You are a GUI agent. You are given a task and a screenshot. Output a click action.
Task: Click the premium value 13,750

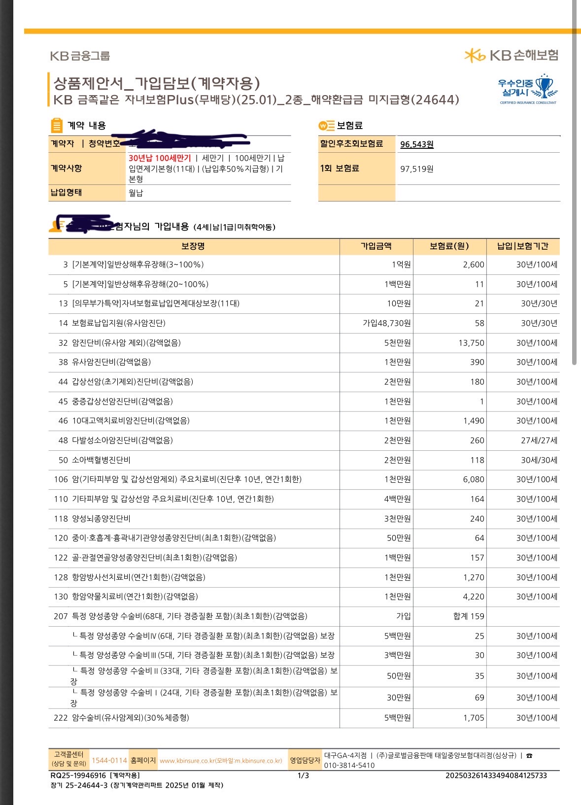pyautogui.click(x=471, y=343)
